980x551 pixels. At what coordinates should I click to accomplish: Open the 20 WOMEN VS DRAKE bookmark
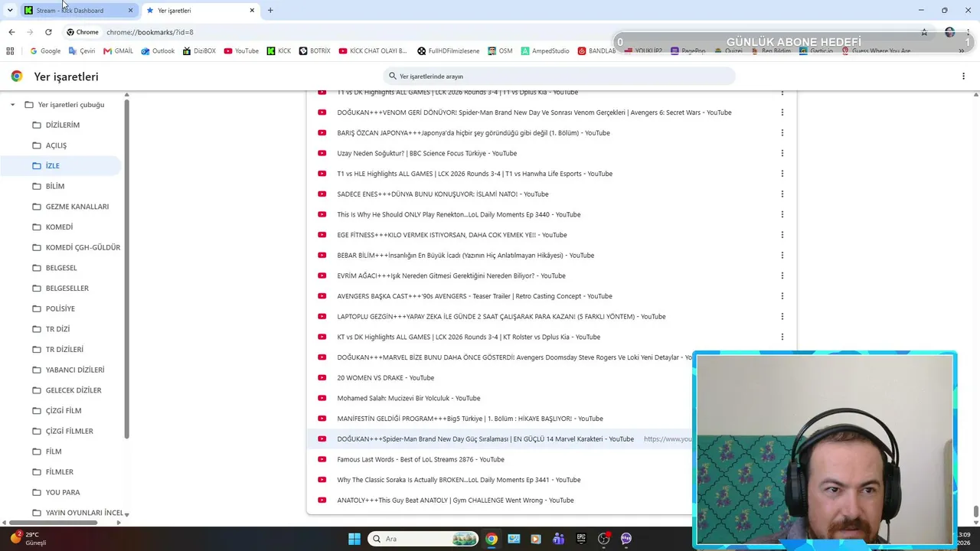point(385,377)
